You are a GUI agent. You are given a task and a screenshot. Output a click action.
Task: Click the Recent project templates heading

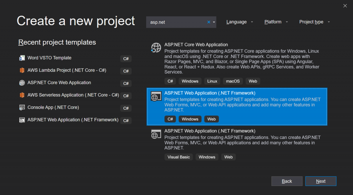click(57, 42)
